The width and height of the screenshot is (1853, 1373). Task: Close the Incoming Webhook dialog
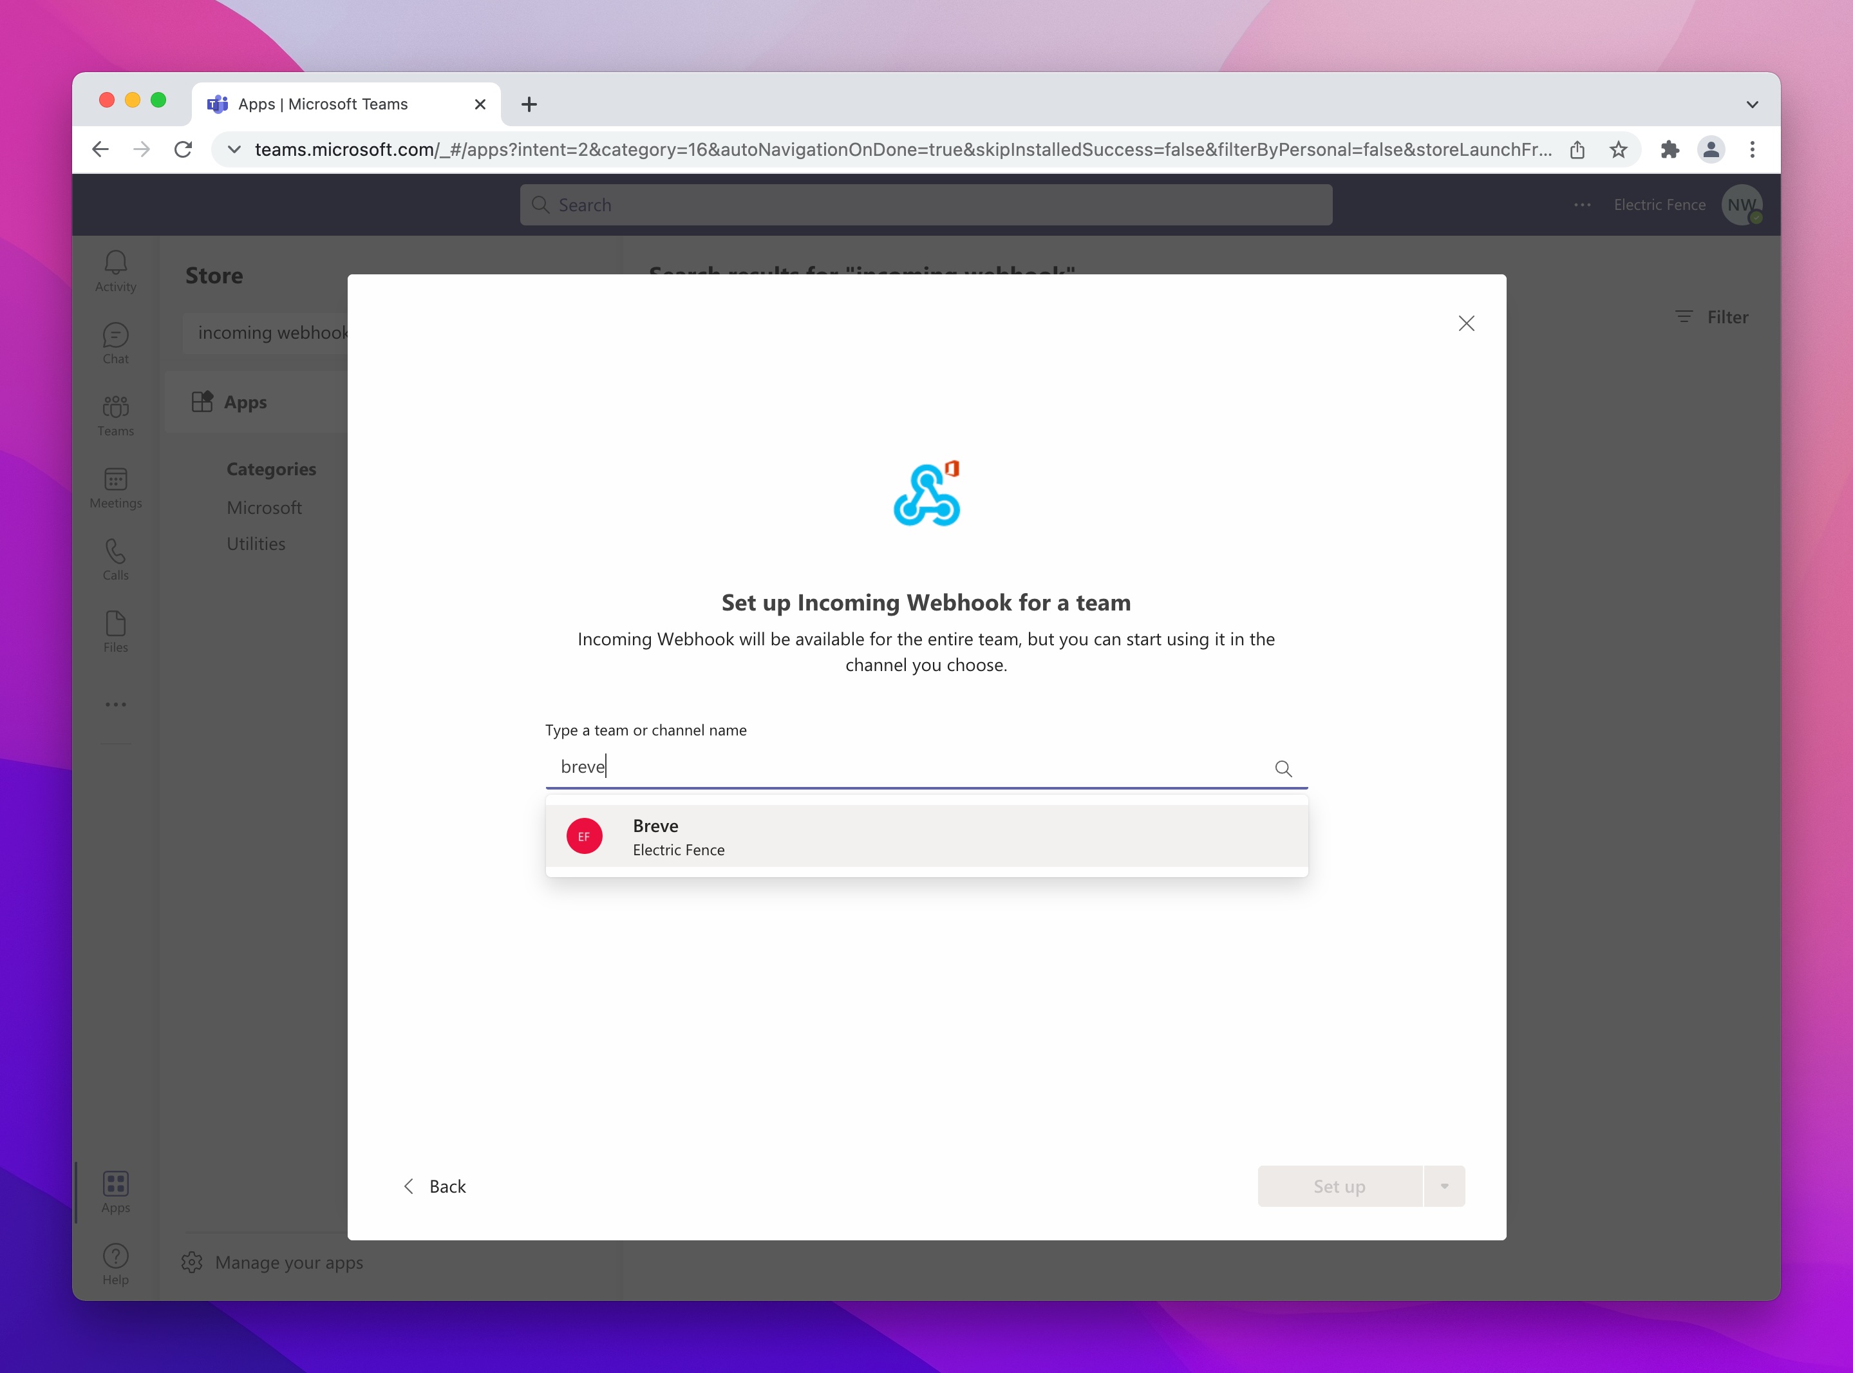pyautogui.click(x=1466, y=323)
